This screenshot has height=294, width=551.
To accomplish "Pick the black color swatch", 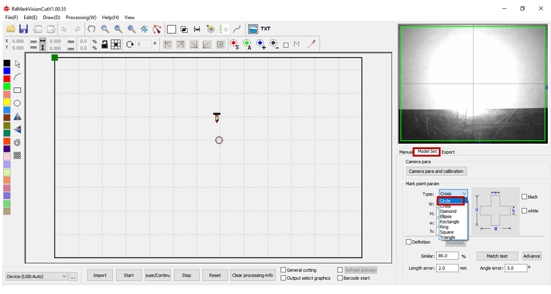I will [7, 63].
